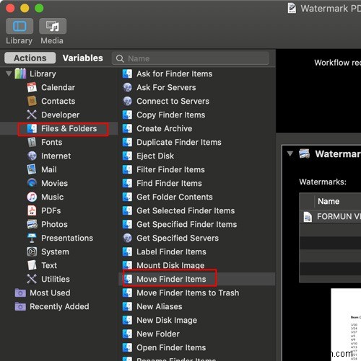The image size is (361, 361).
Task: Open the Media browser toolbar button
Action: (x=53, y=26)
